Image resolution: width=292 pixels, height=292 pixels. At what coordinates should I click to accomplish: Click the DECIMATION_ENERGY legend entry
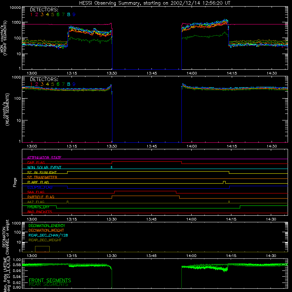[47, 226]
